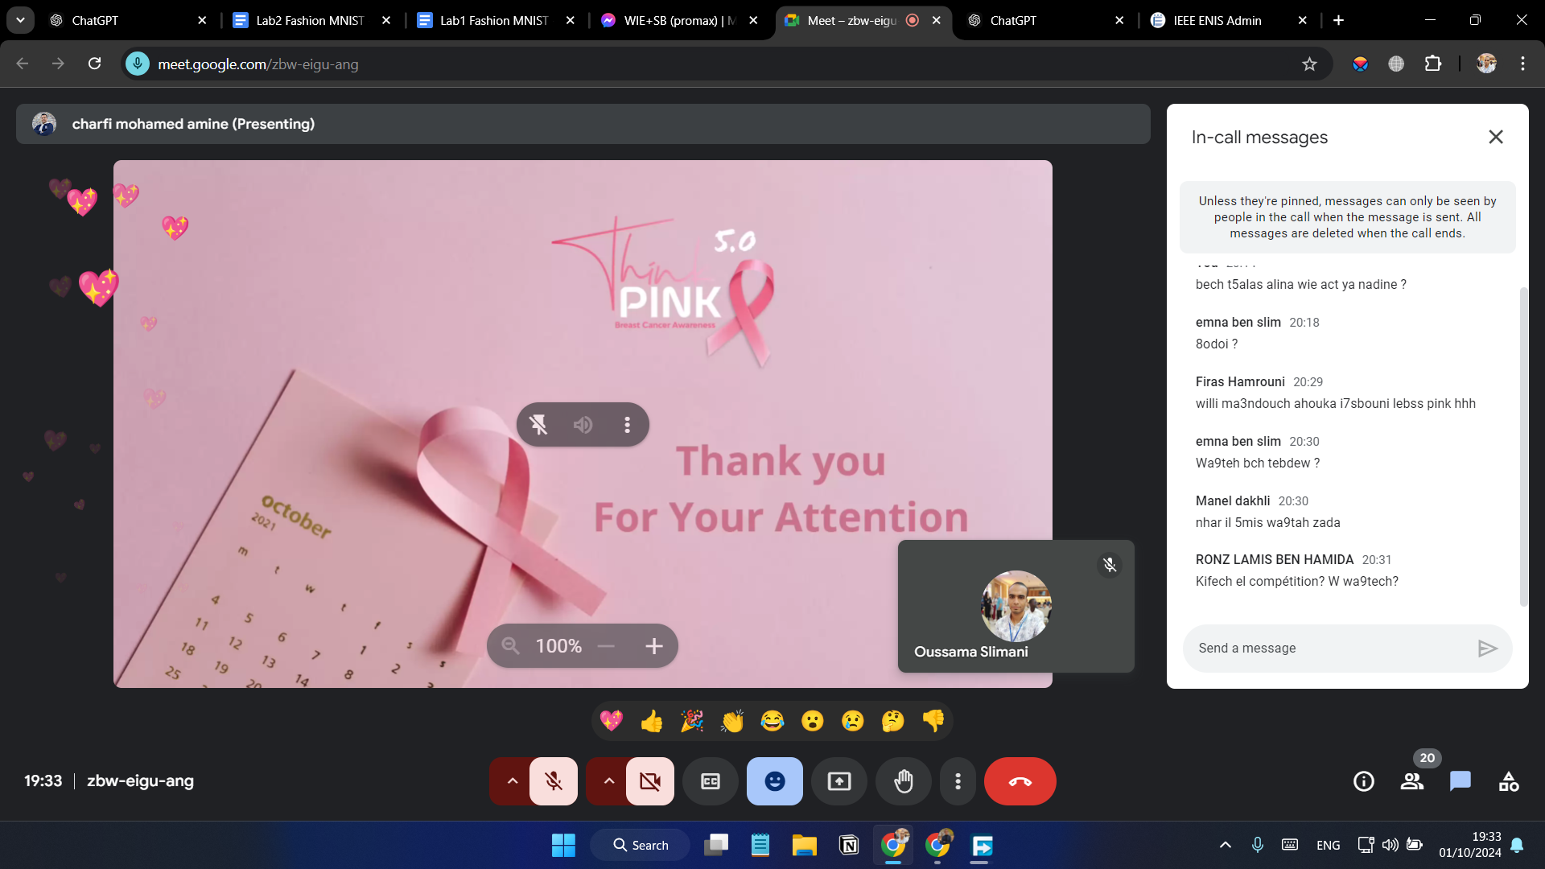Image resolution: width=1545 pixels, height=869 pixels.
Task: Click the speaker icon on the presentation overlay
Action: point(583,424)
